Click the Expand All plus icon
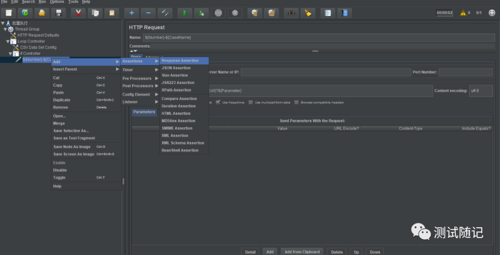The image size is (500, 255). (131, 13)
